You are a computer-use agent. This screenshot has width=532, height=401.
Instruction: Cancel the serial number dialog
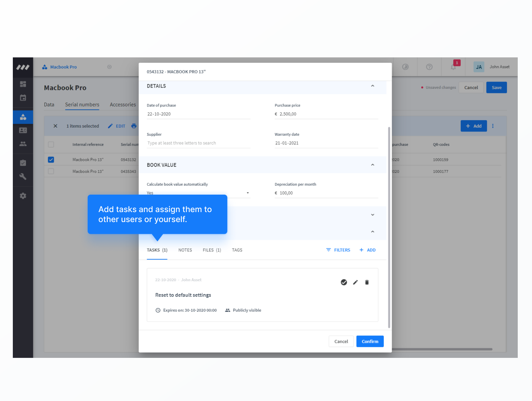(x=341, y=341)
